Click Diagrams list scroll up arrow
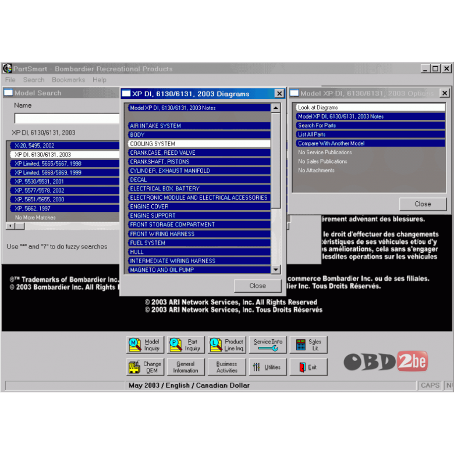The height and width of the screenshot is (454, 454). pyautogui.click(x=276, y=108)
